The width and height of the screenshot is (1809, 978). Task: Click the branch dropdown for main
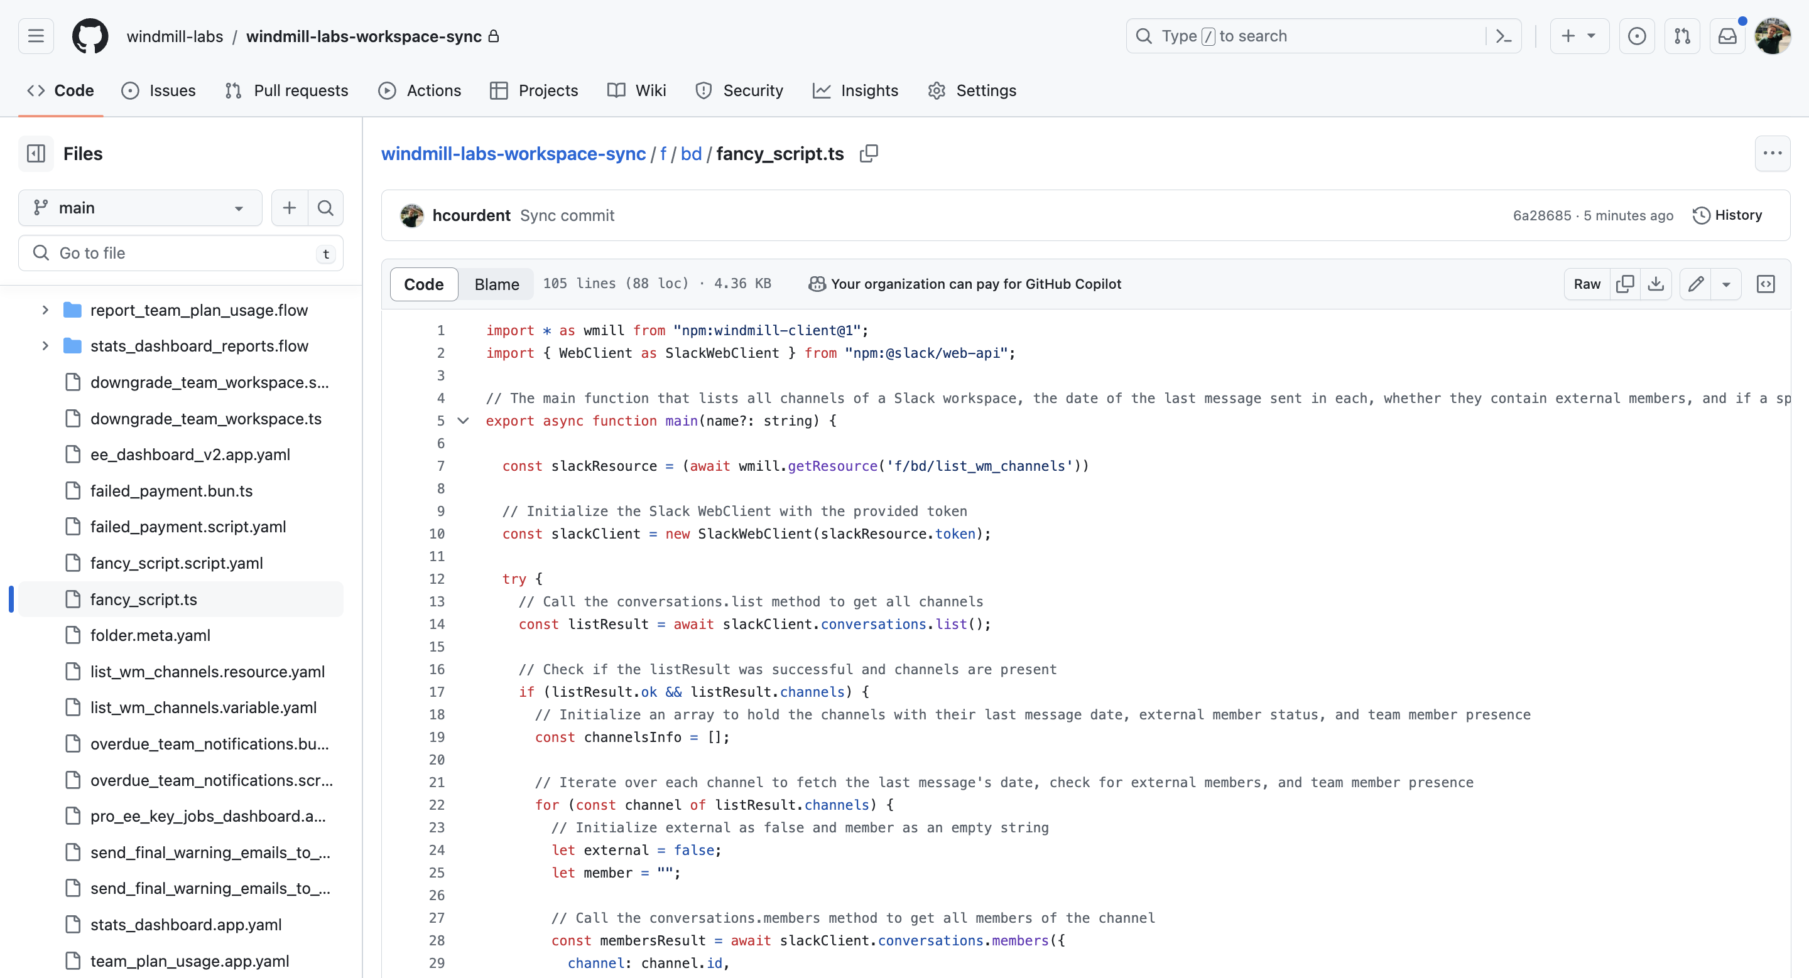coord(139,207)
